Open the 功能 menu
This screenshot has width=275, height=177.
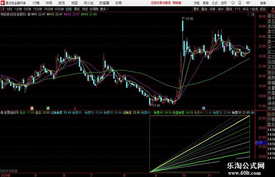coord(197,3)
